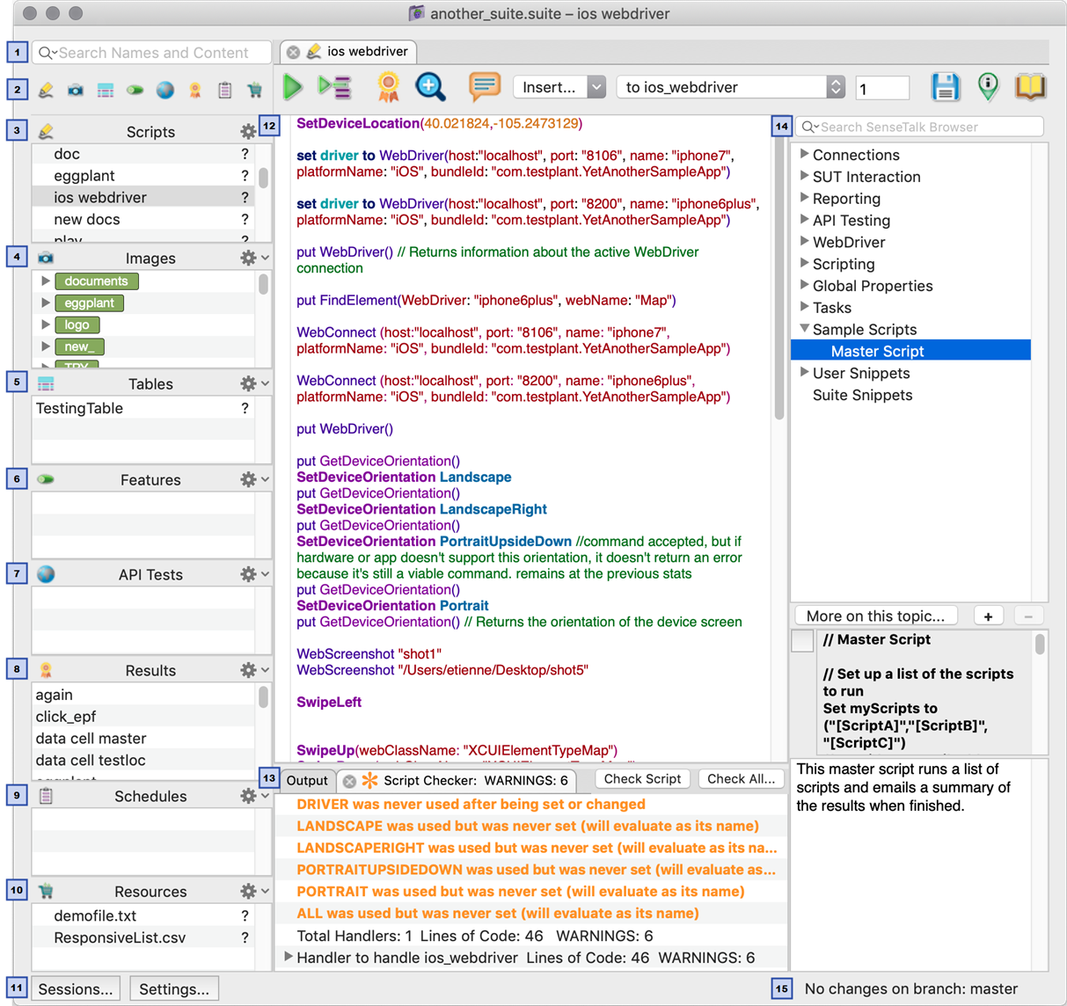Click the orange comment bubble icon
This screenshot has height=1006, width=1067.
click(484, 86)
